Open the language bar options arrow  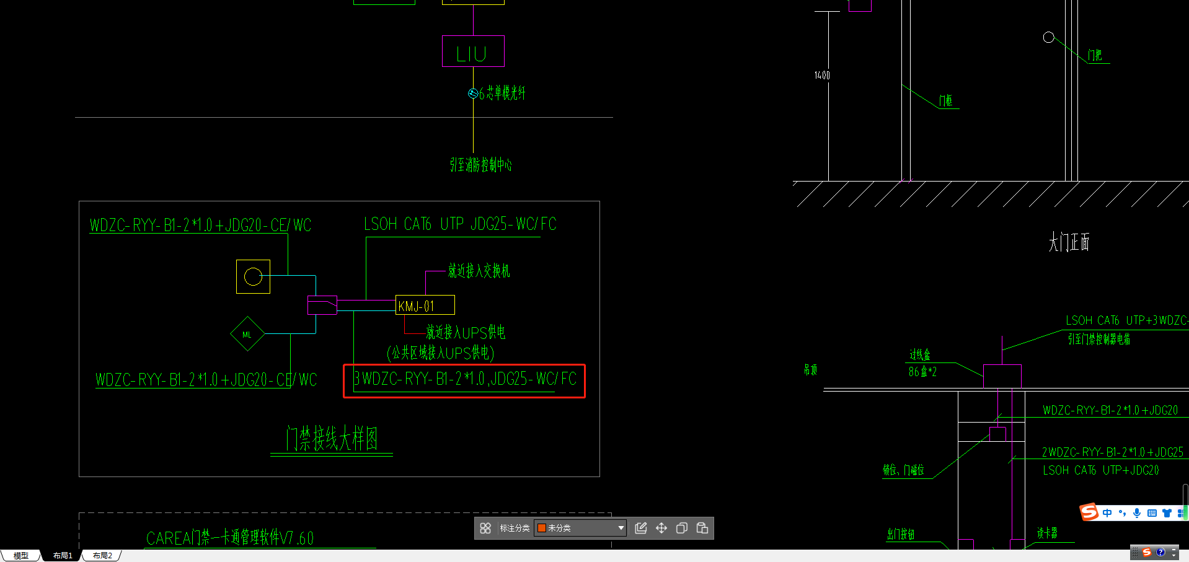(1174, 556)
